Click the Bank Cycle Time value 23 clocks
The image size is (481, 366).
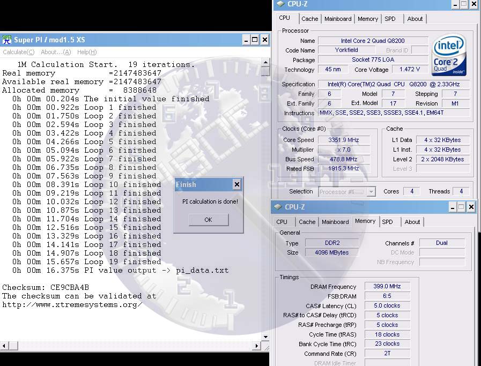pyautogui.click(x=387, y=343)
